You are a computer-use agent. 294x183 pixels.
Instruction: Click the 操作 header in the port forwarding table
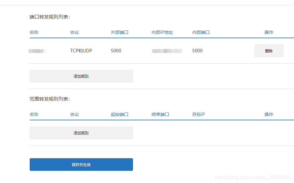(269, 32)
